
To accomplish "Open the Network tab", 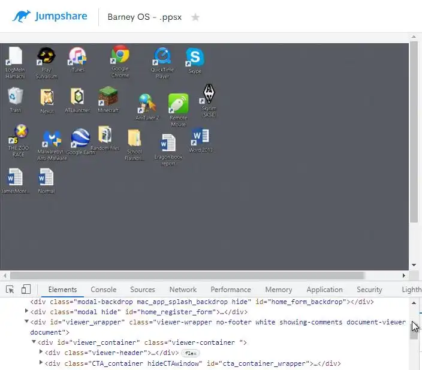I will (x=183, y=290).
